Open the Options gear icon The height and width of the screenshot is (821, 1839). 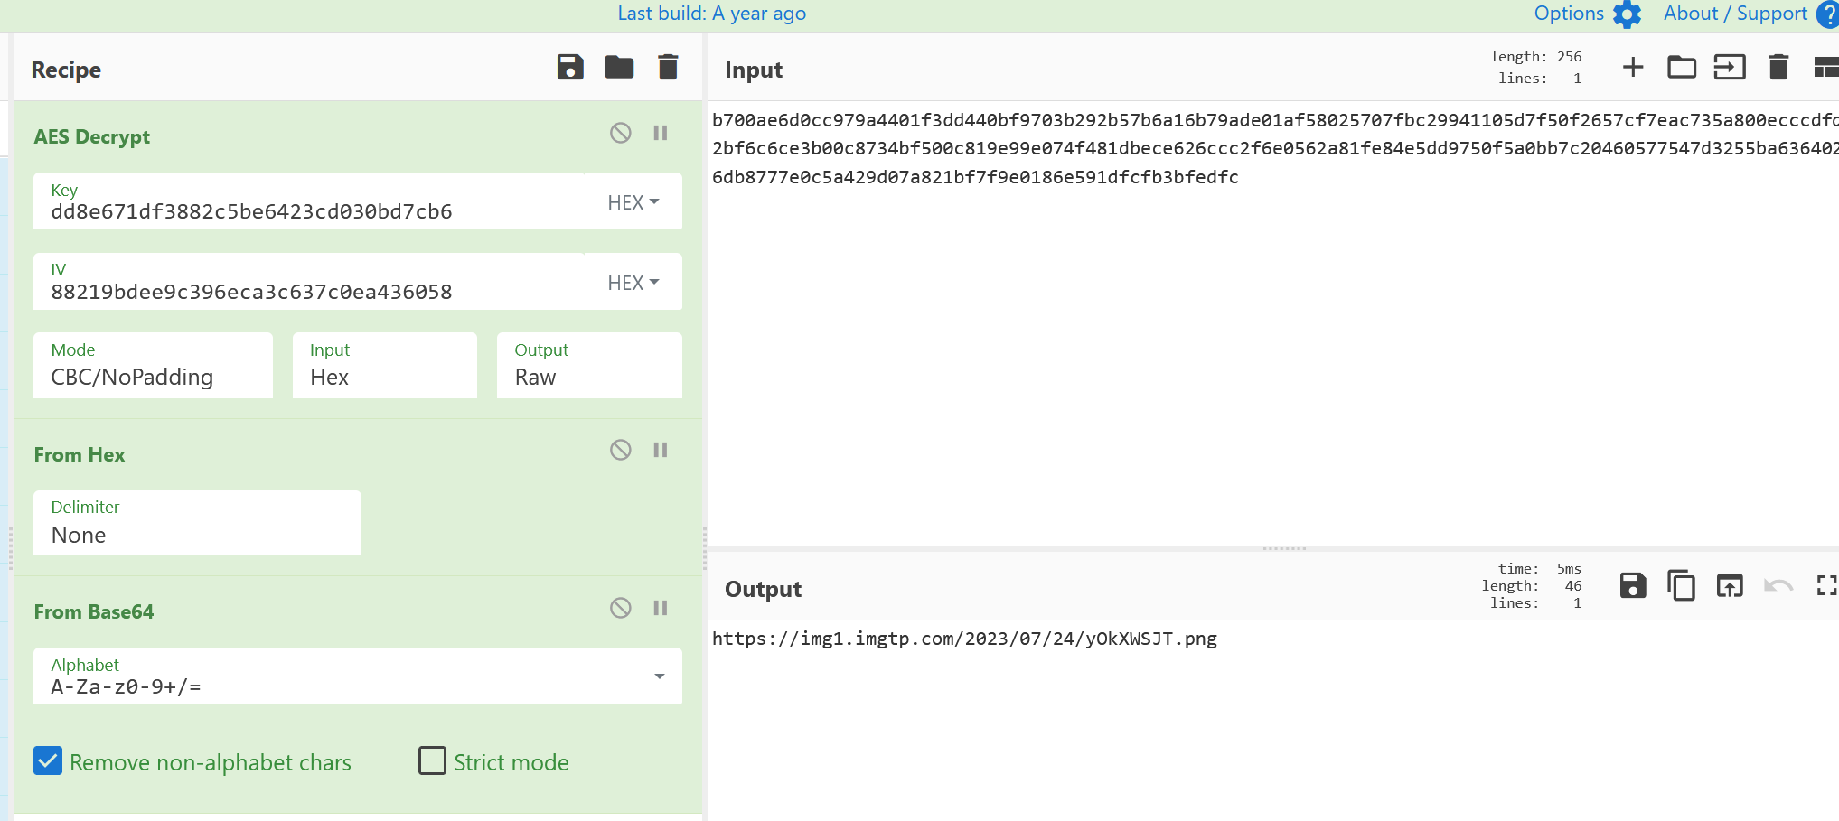click(1627, 14)
